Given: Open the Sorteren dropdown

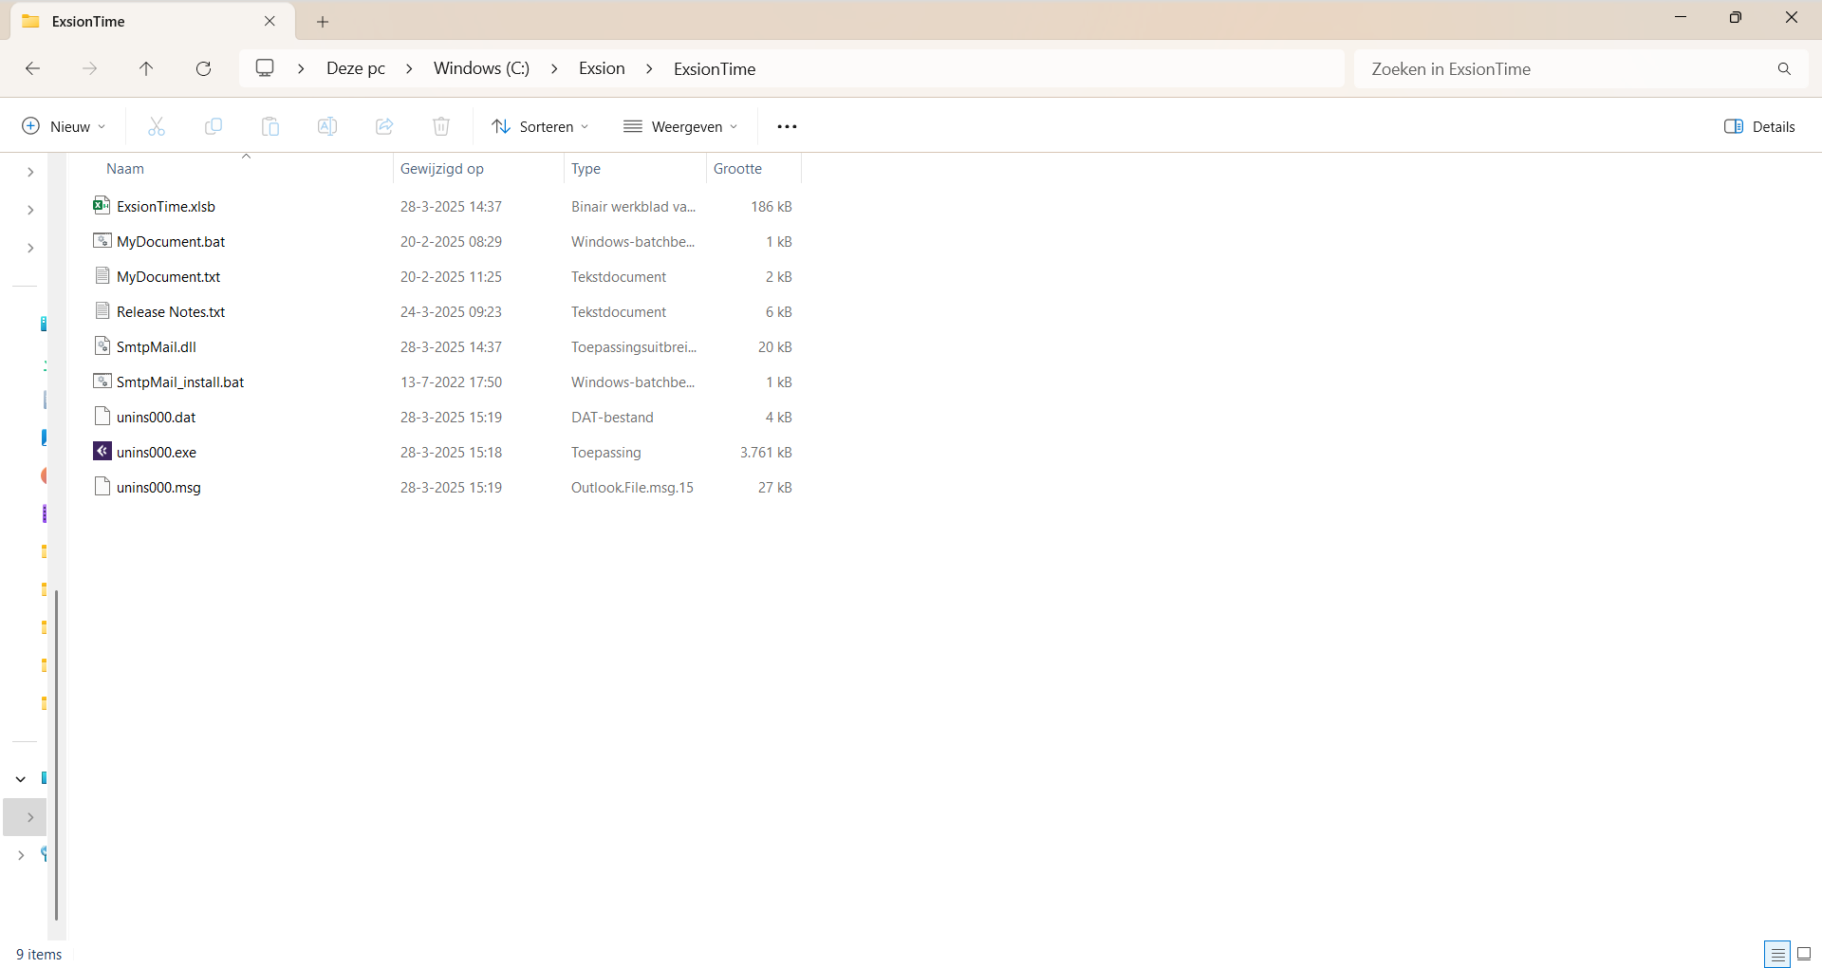Looking at the screenshot, I should tap(540, 126).
